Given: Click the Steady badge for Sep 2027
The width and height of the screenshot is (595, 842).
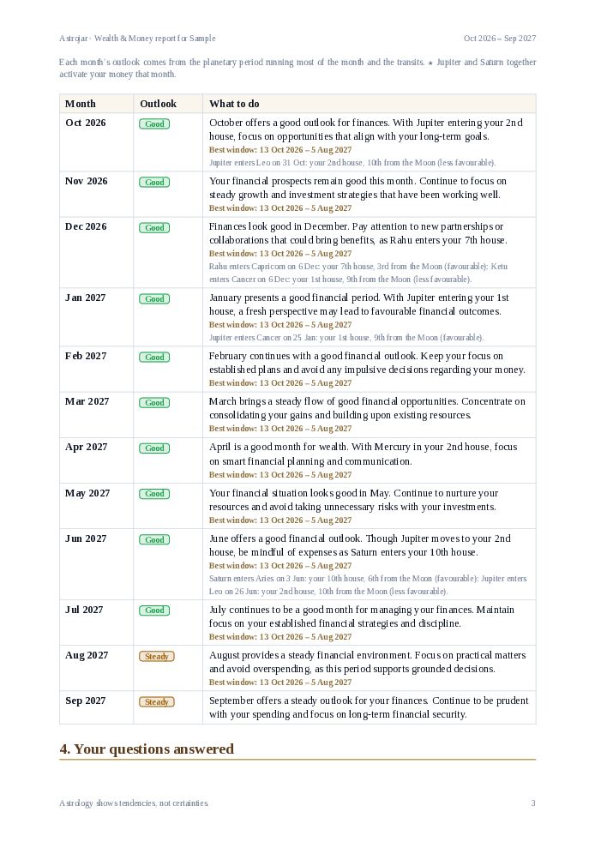Looking at the screenshot, I should coord(157,702).
